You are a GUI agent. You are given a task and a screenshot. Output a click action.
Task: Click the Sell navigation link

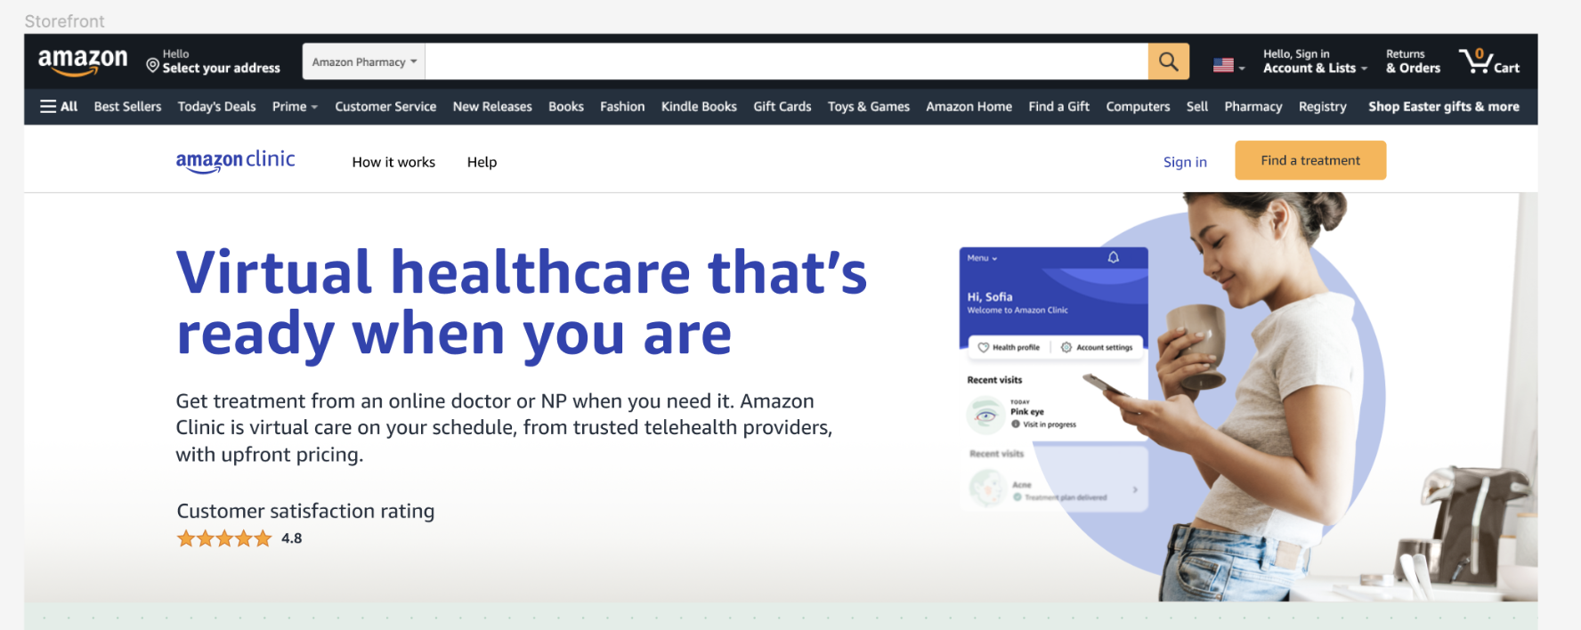pyautogui.click(x=1197, y=107)
